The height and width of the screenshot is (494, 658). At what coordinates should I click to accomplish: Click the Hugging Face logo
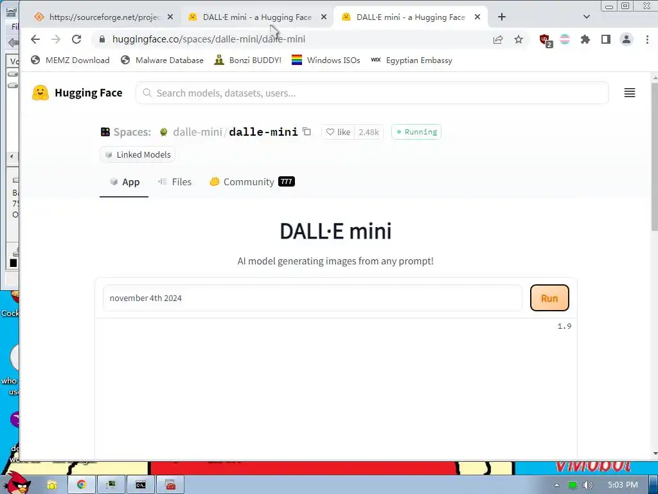tap(77, 93)
